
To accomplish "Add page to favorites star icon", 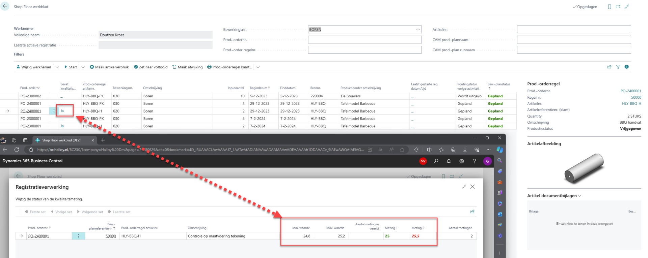I will click(x=402, y=150).
